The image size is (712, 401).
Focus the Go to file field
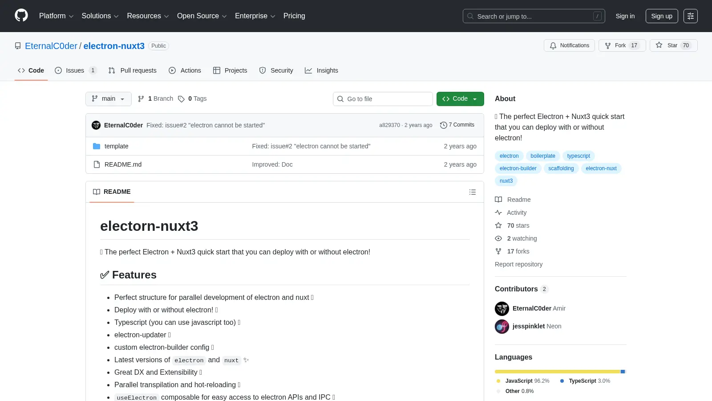click(x=383, y=99)
